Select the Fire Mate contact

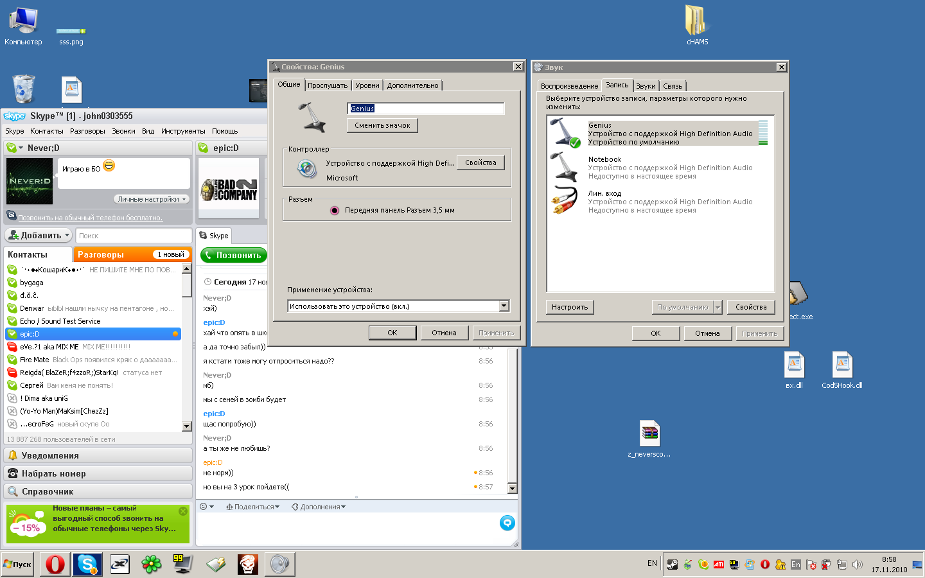(93, 360)
